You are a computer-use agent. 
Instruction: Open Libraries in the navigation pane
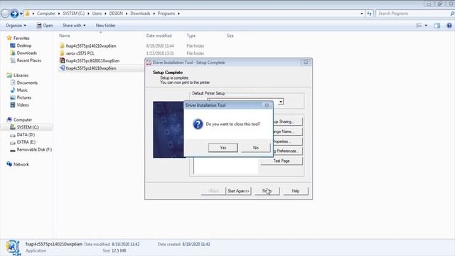point(21,75)
